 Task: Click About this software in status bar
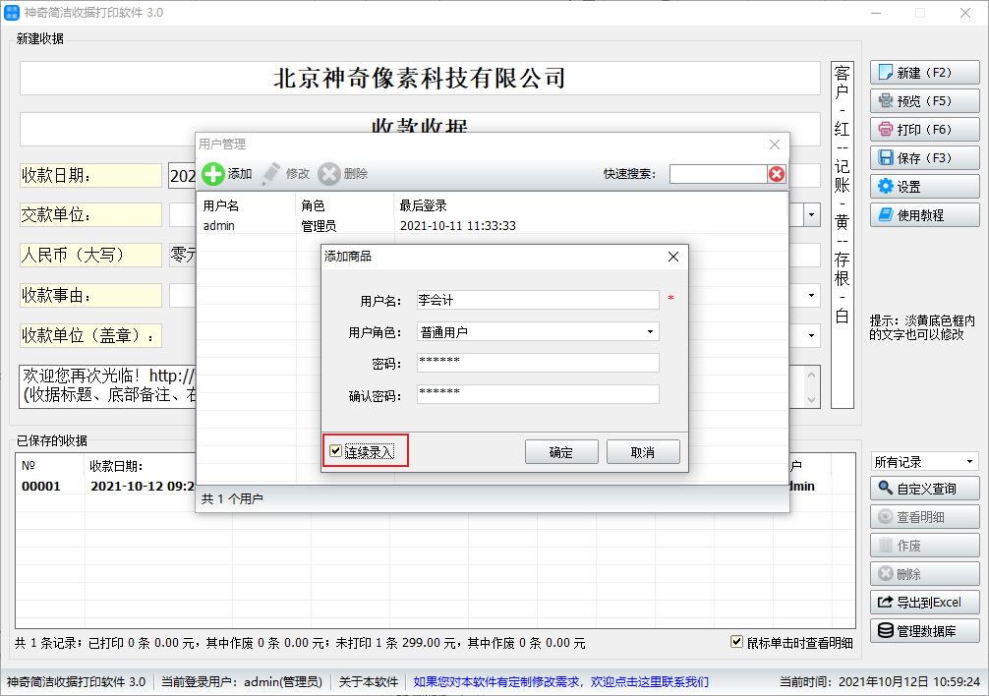point(369,681)
